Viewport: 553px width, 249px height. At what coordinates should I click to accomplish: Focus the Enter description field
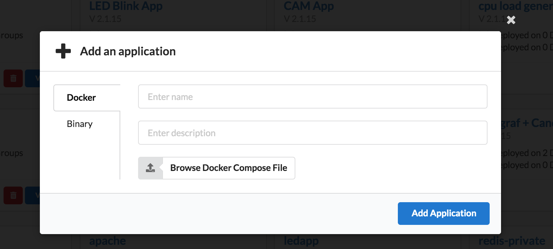coord(312,133)
